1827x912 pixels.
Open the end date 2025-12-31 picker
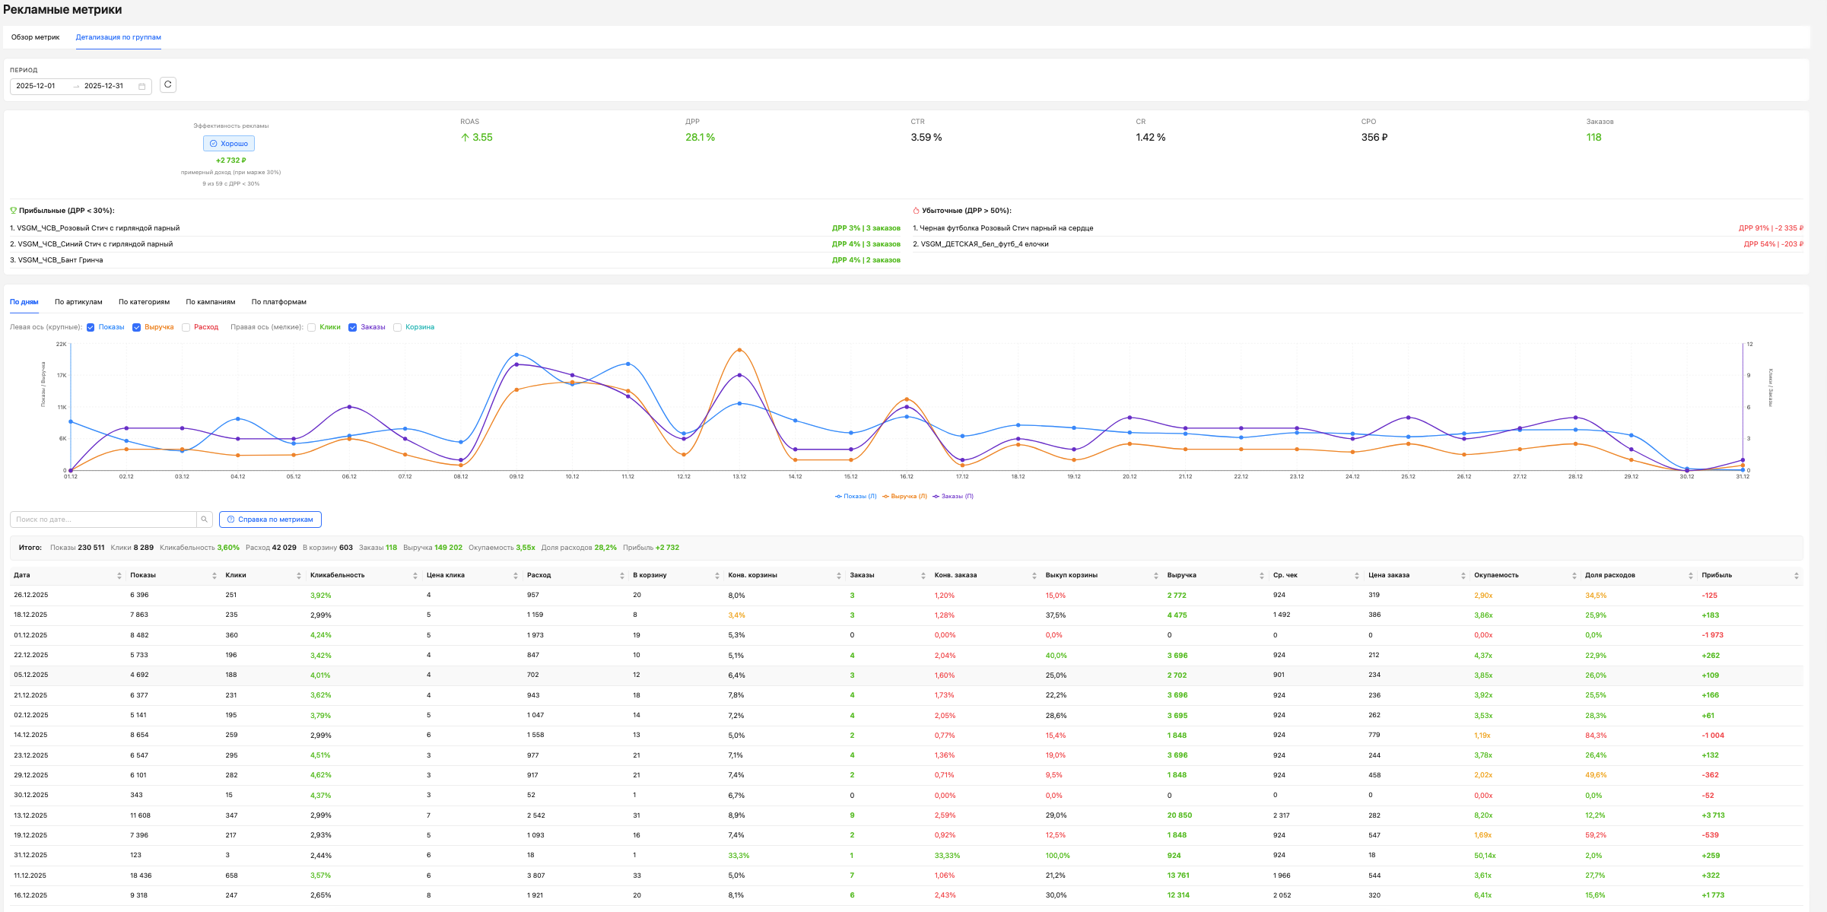(104, 86)
